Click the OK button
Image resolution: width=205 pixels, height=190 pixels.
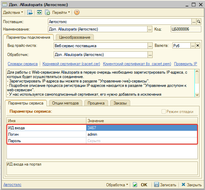144,185
